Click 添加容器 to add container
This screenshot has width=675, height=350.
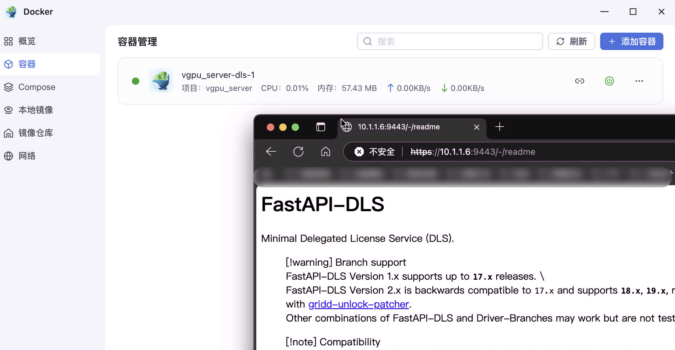point(632,42)
